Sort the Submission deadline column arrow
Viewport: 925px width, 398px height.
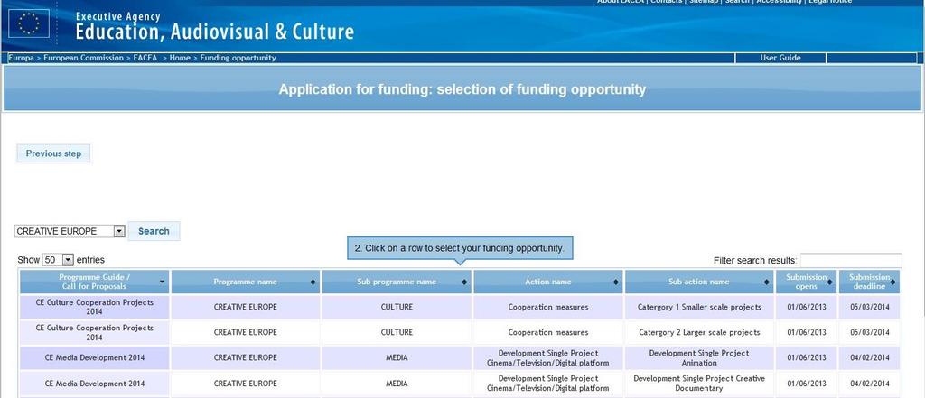tap(893, 282)
